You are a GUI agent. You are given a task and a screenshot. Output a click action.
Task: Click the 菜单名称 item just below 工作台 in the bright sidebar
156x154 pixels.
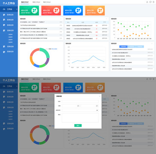click(9, 15)
